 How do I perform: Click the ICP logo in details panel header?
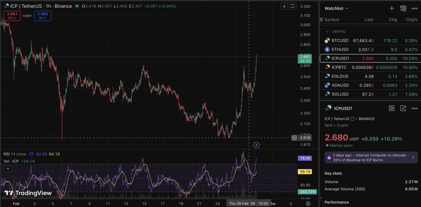tap(328, 108)
